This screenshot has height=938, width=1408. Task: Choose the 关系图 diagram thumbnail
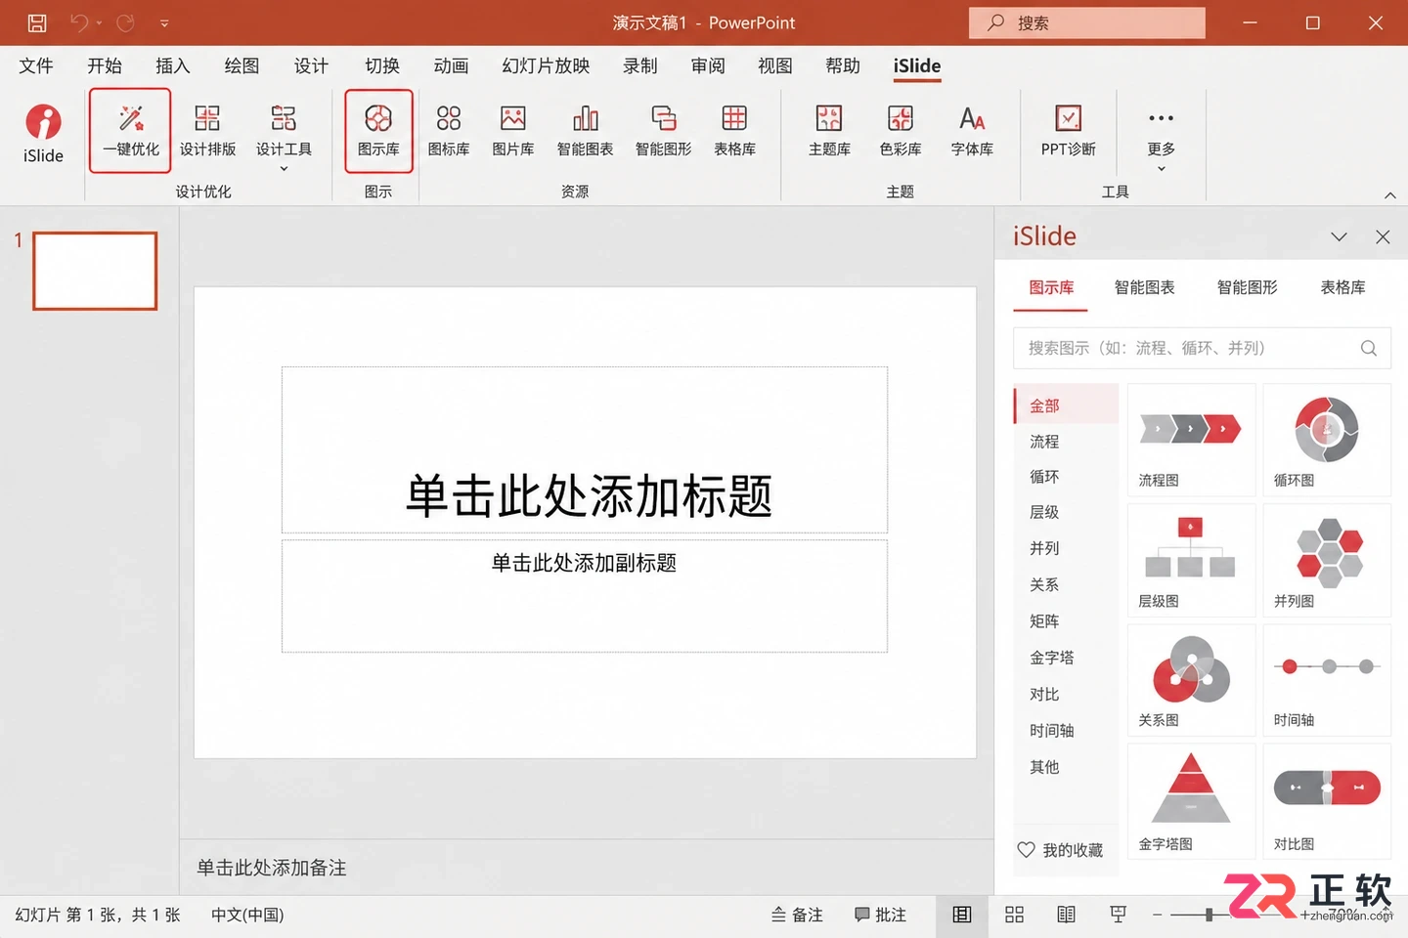(1192, 680)
